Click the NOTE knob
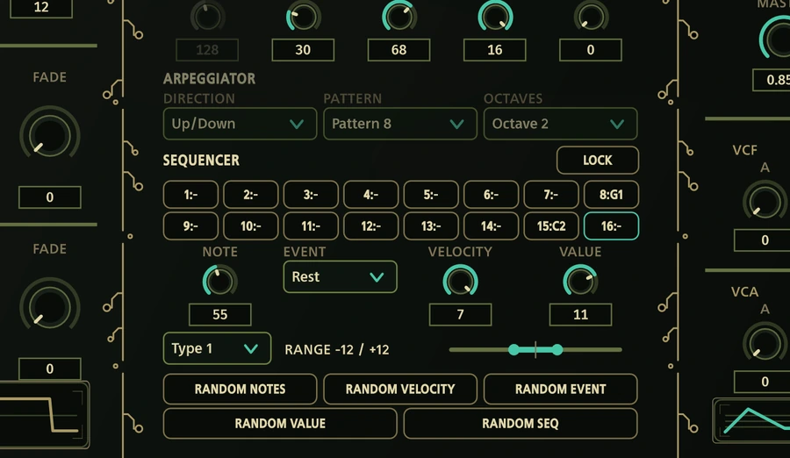Image resolution: width=790 pixels, height=458 pixels. coord(219,281)
